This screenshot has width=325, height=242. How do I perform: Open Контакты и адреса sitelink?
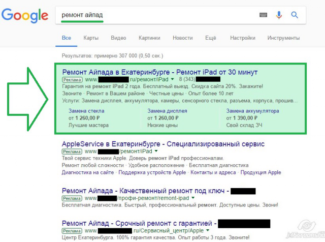(213, 172)
